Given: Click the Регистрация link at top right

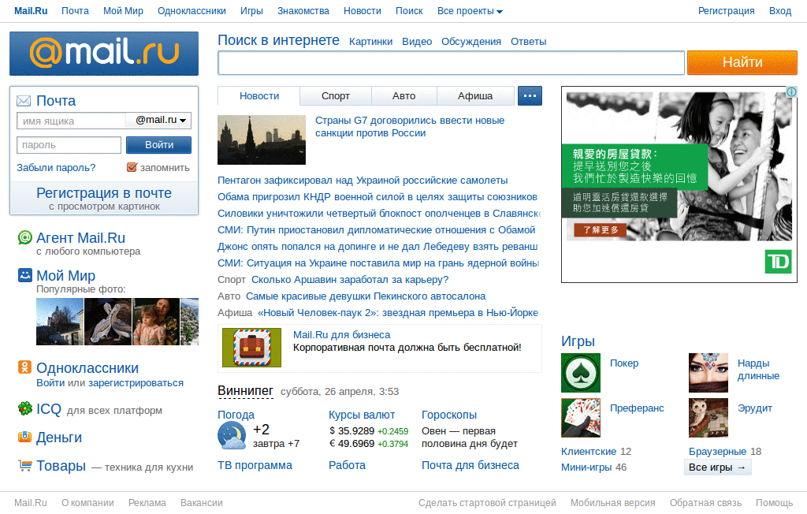Looking at the screenshot, I should click(726, 11).
